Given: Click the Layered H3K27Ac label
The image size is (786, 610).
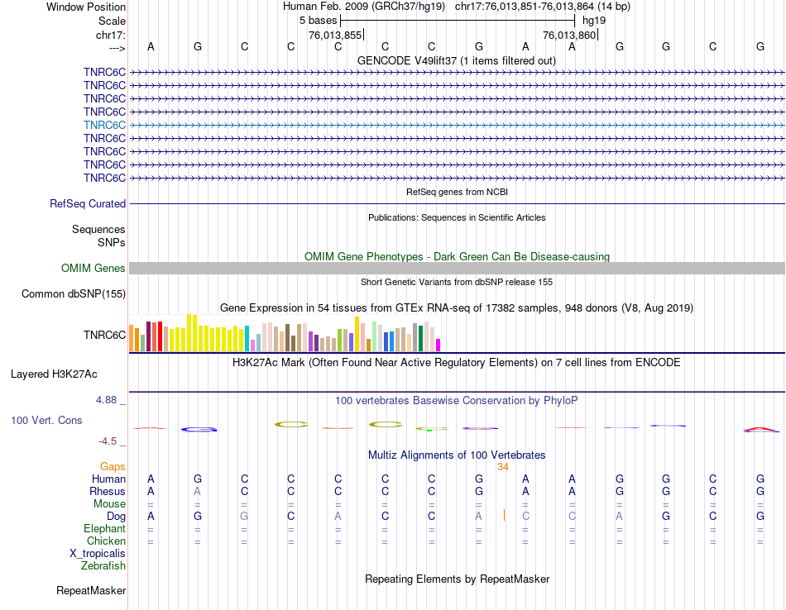Looking at the screenshot, I should [x=54, y=374].
